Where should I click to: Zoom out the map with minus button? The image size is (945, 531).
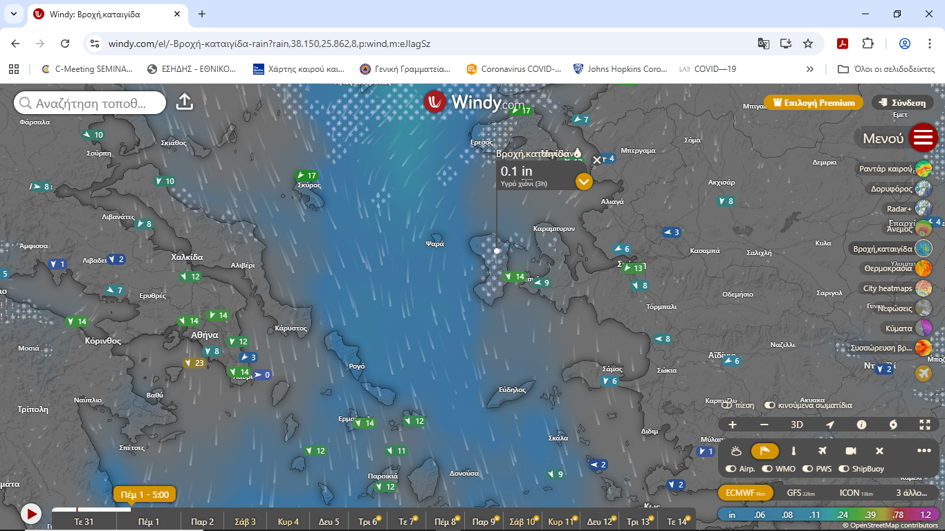[764, 425]
